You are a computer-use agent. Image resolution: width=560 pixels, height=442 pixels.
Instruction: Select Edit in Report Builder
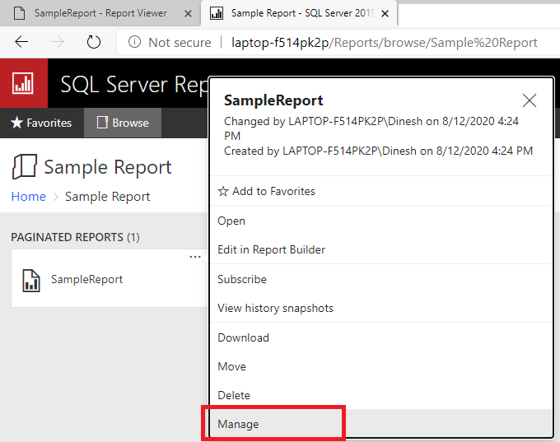pyautogui.click(x=271, y=249)
